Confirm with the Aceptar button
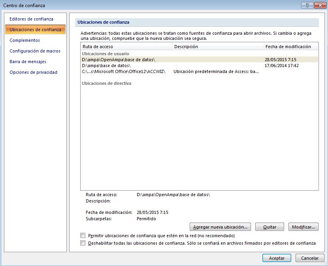Viewport: 328px width, 266px height. pyautogui.click(x=277, y=258)
